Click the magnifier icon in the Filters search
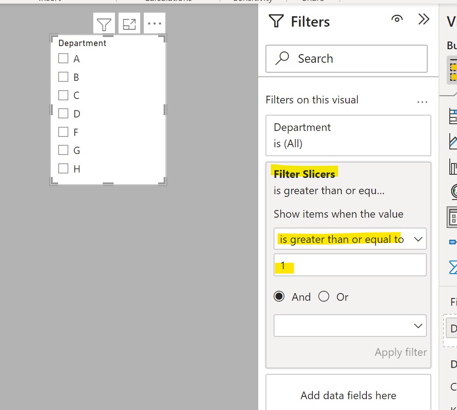 coord(282,58)
